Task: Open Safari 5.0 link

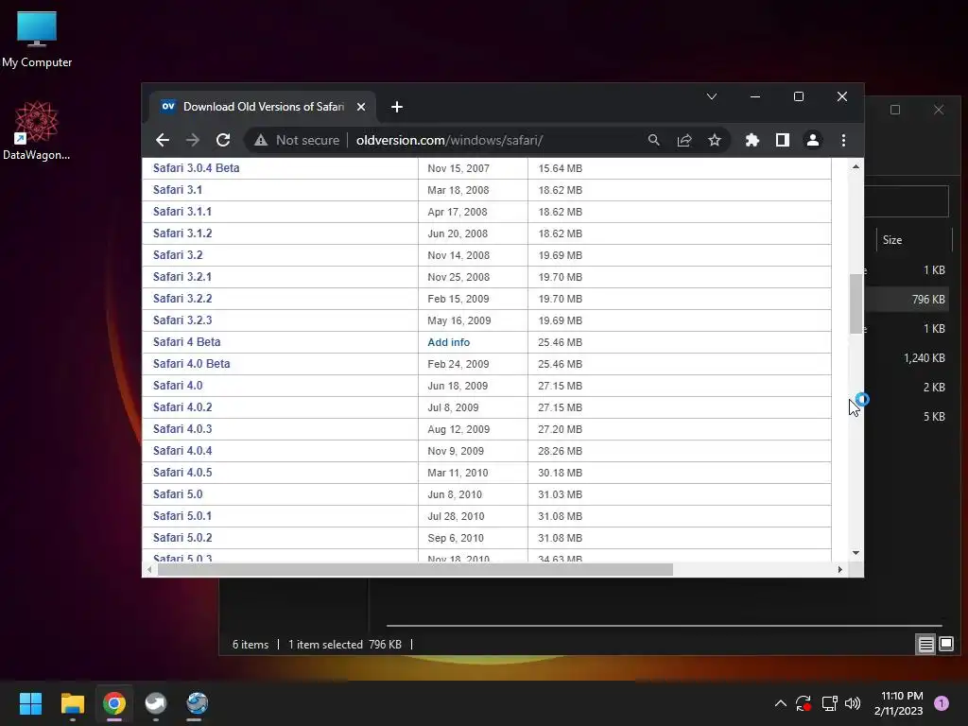Action: (x=178, y=493)
